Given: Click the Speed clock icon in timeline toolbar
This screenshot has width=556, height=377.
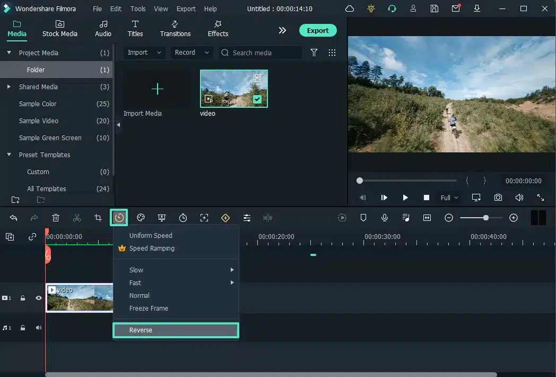Looking at the screenshot, I should point(119,218).
